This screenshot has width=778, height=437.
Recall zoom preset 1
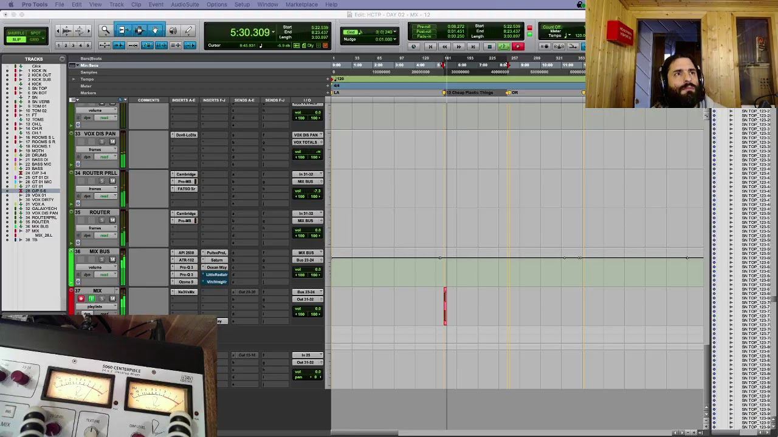(x=59, y=46)
